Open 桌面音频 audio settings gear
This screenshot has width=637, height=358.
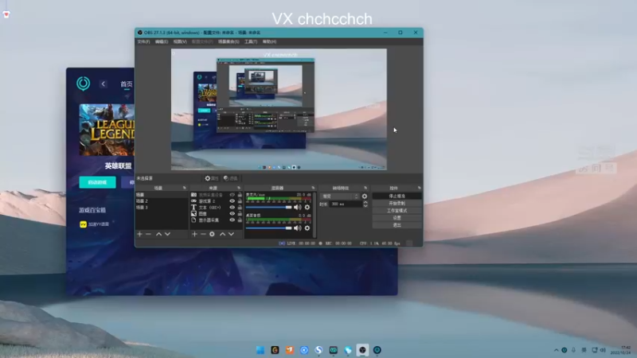pos(307,228)
